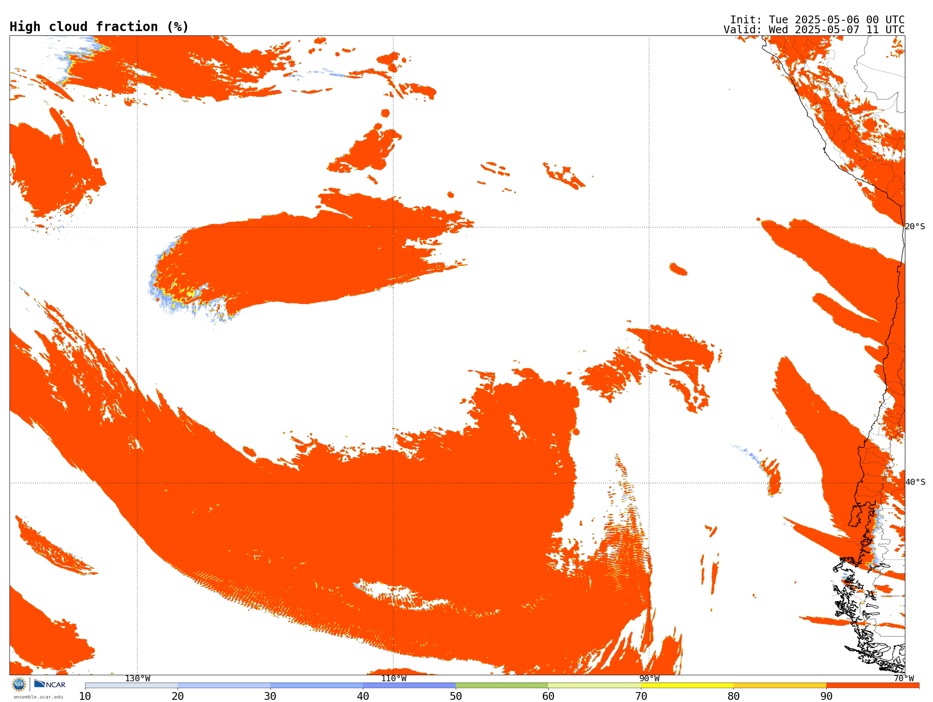
Task: Click the 90°W longitude label
Action: [649, 679]
